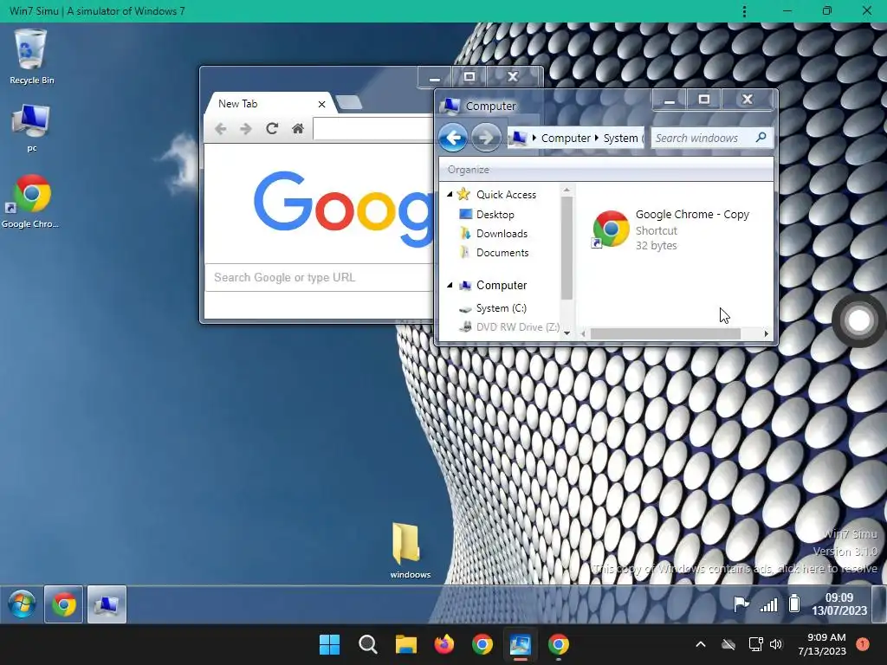887x665 pixels.
Task: Select Downloads in navigation pane
Action: coord(502,234)
